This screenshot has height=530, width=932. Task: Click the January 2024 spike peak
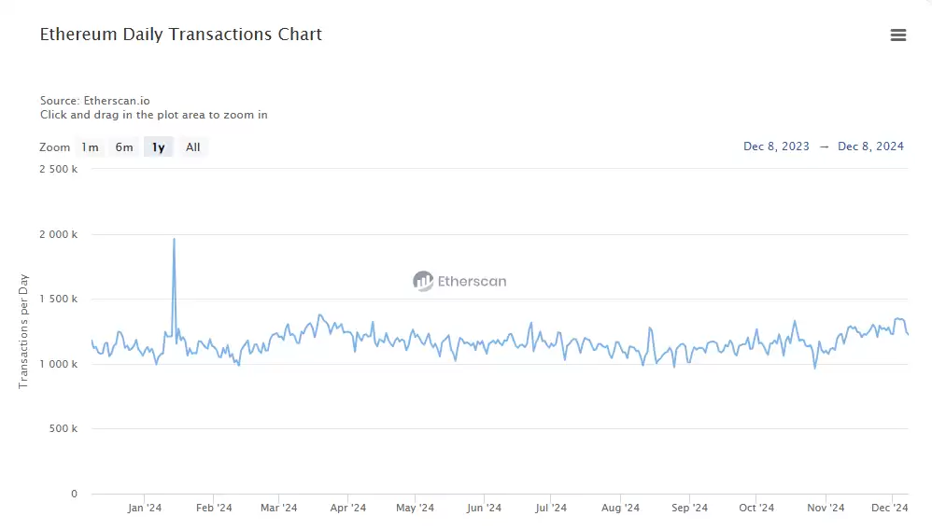(x=174, y=240)
